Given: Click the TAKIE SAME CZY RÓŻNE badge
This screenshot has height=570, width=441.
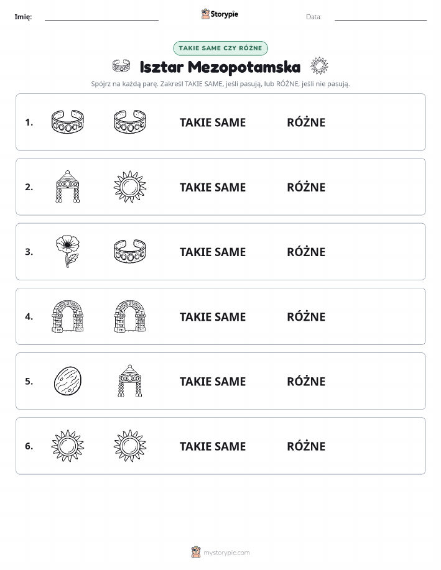Looking at the screenshot, I should point(220,48).
